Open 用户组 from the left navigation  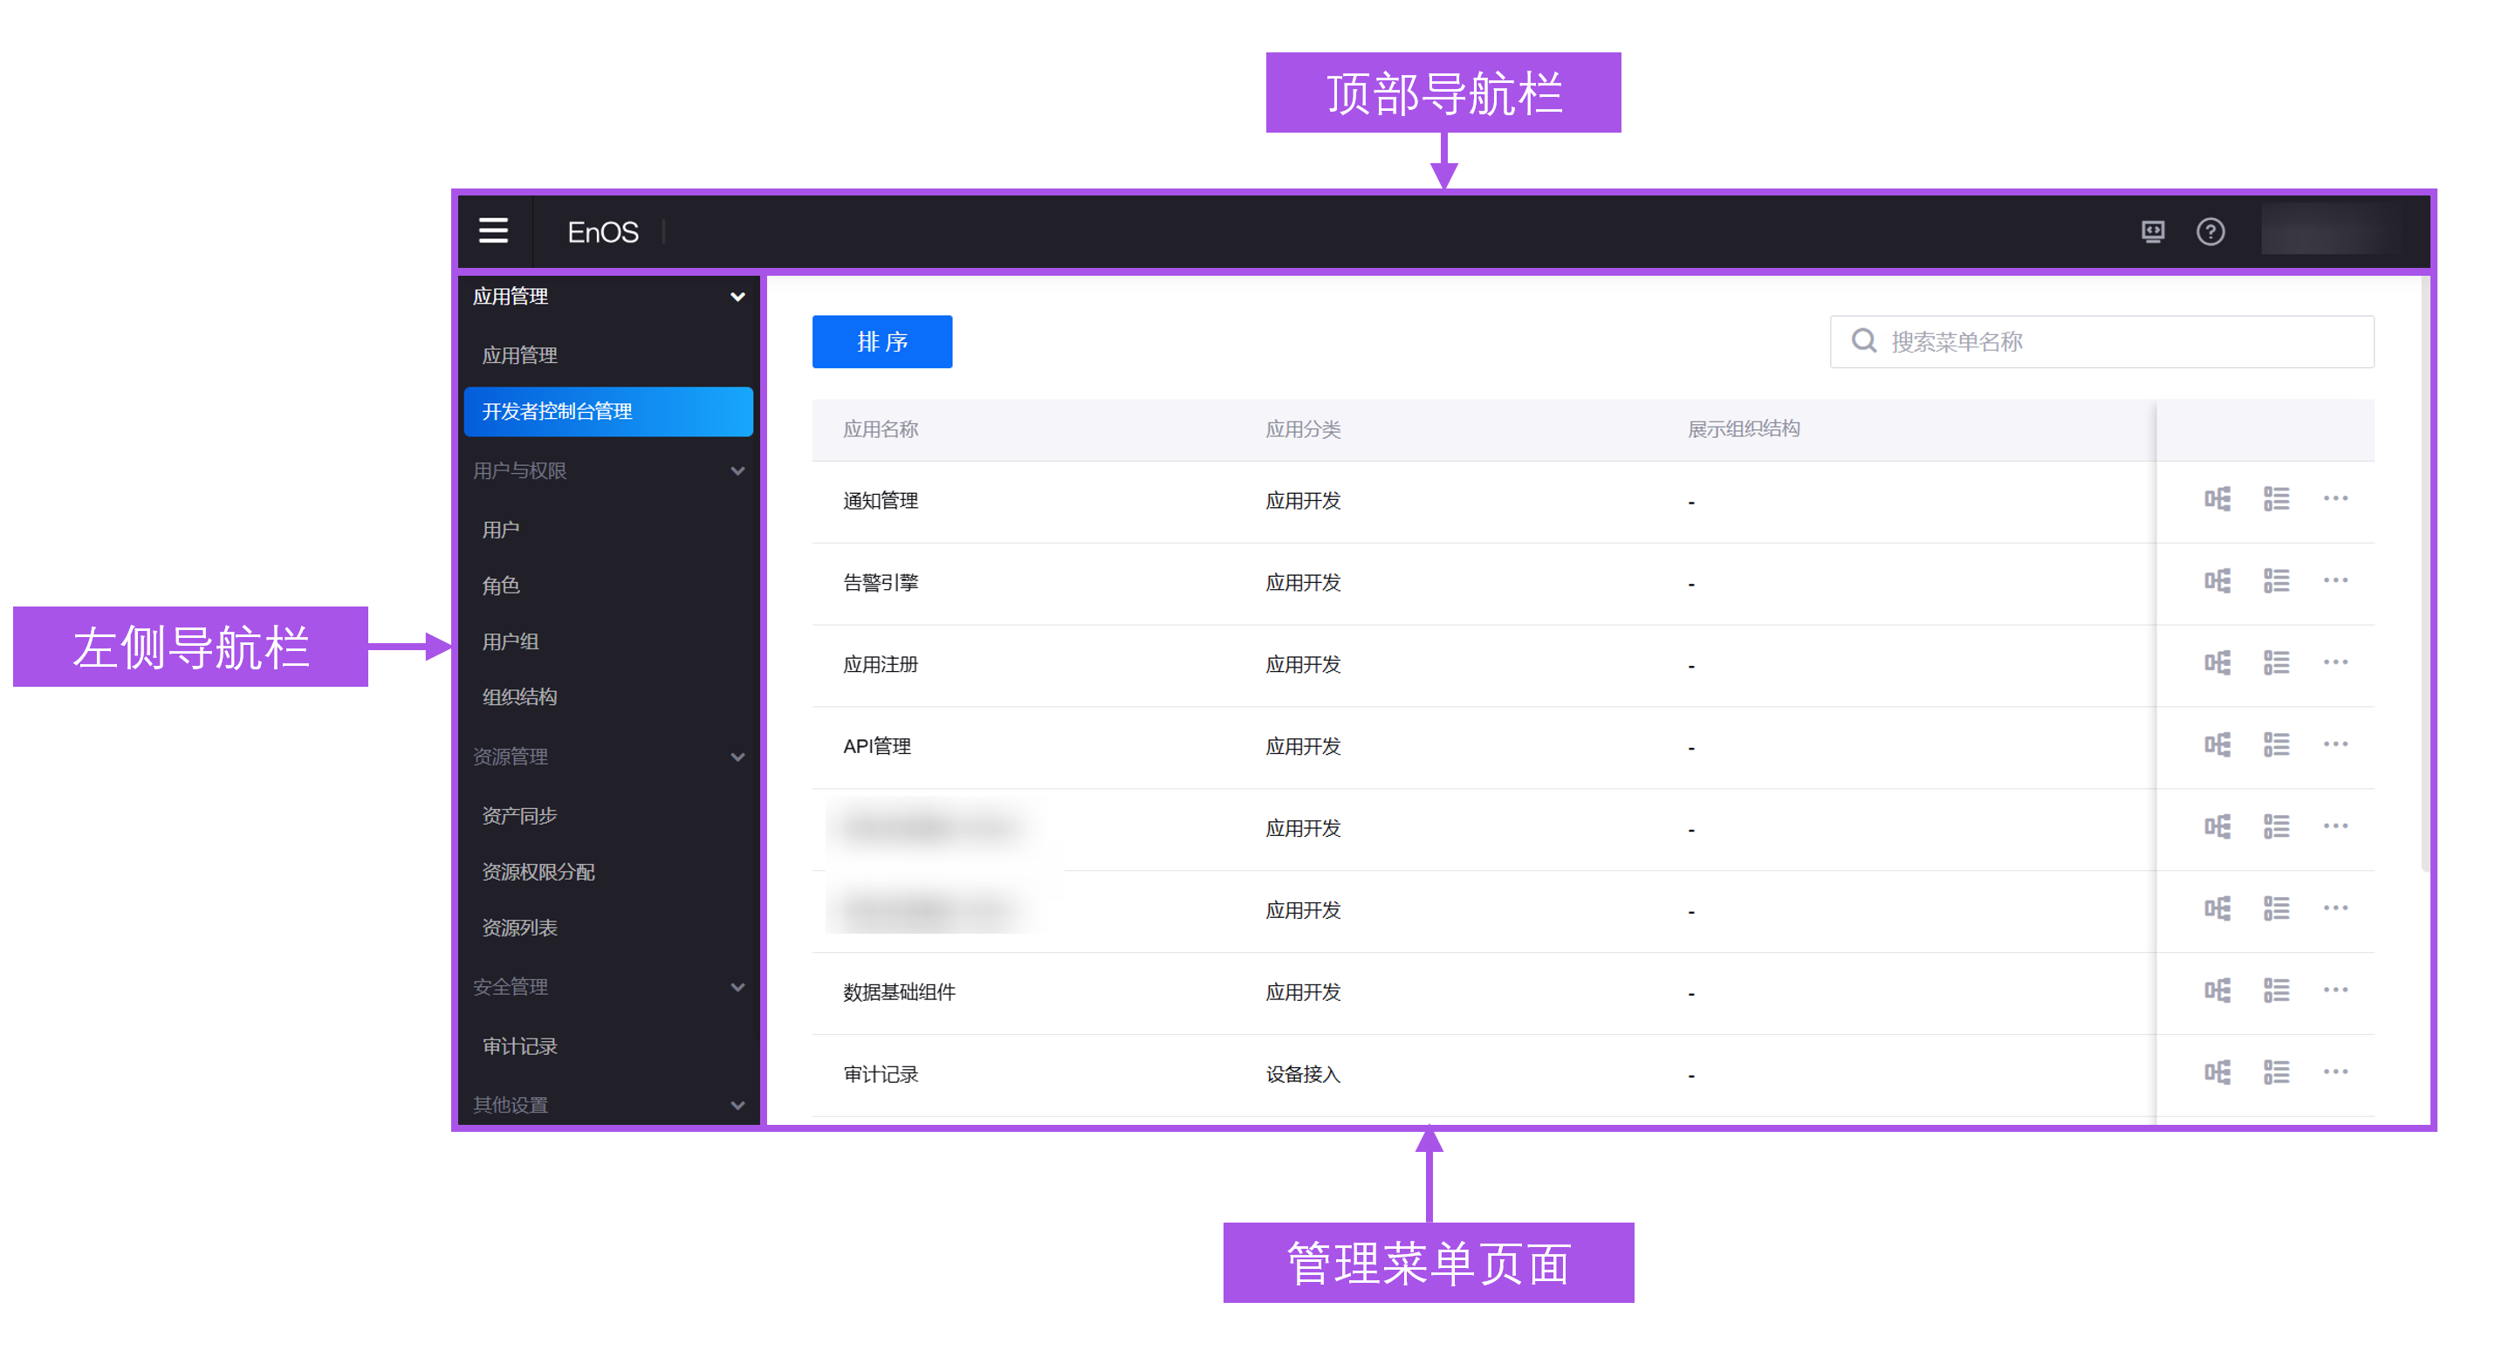(x=511, y=641)
